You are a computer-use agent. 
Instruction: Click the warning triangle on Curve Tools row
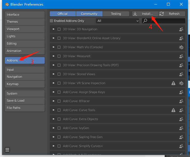coord(173,110)
